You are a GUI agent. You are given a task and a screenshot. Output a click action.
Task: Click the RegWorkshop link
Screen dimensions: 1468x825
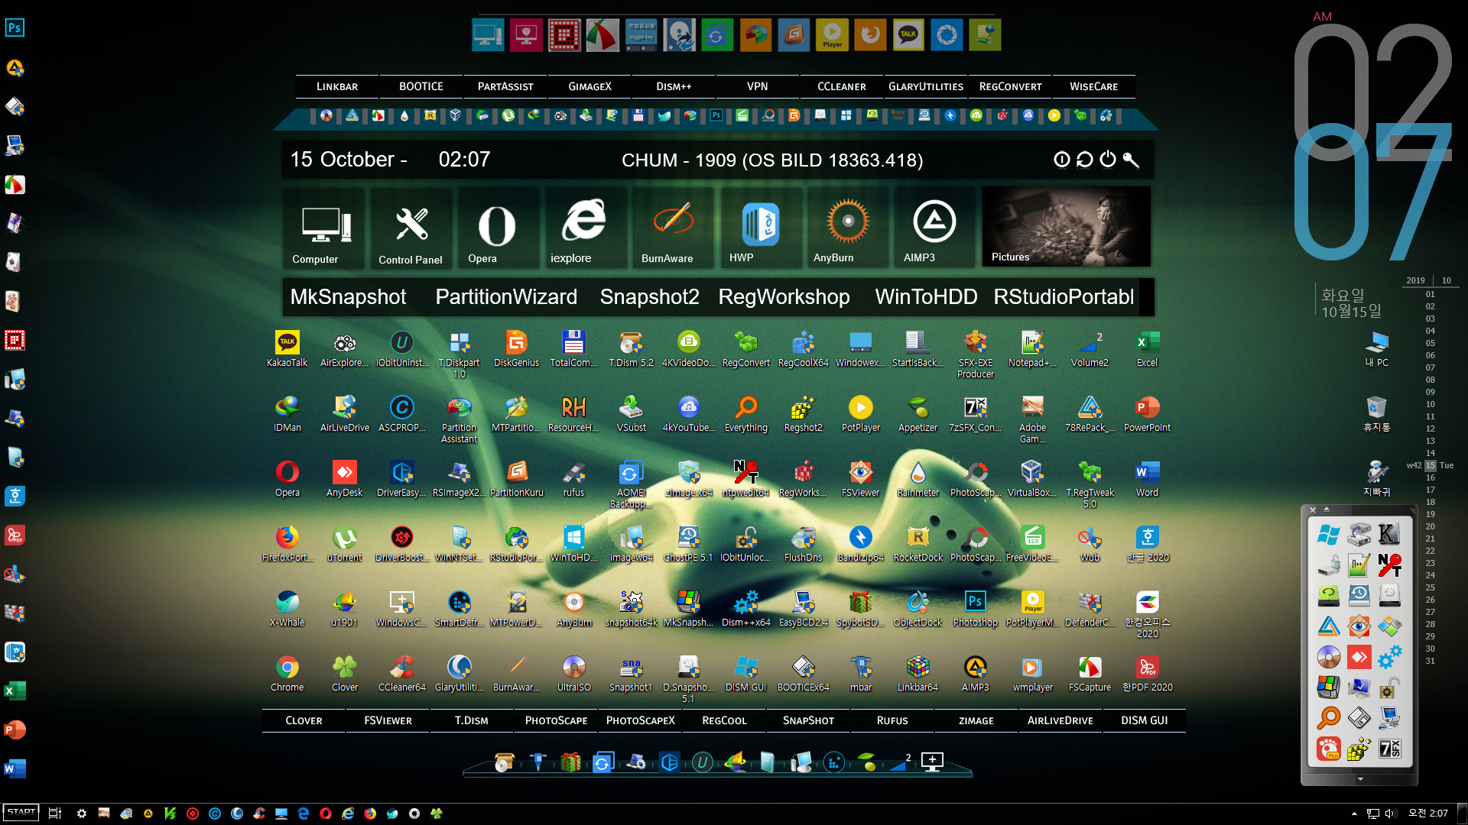[x=784, y=296]
